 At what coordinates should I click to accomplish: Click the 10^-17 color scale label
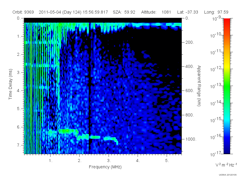(216, 154)
